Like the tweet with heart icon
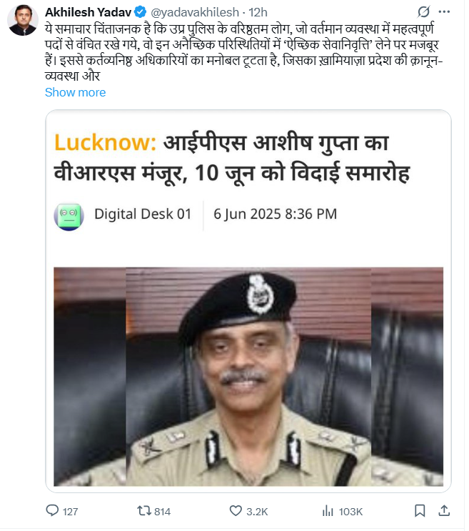This screenshot has height=531, width=469. [236, 510]
